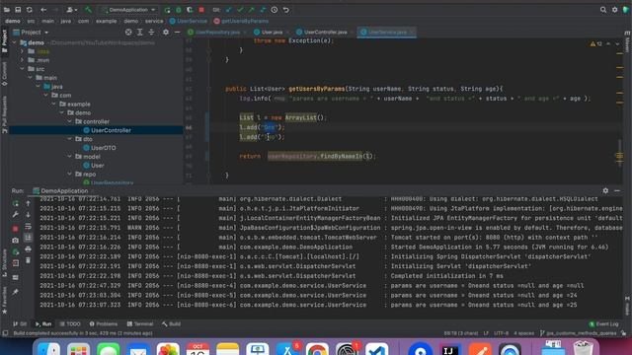Commit changes with the green checkmark icon
Image resolution: width=632 pixels, height=355 pixels.
pyautogui.click(x=240, y=10)
